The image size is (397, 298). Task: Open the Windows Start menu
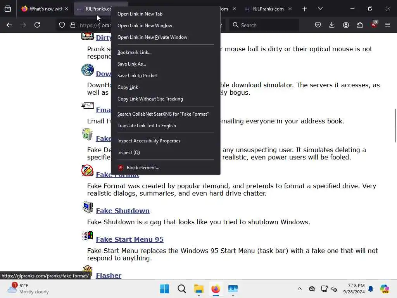pos(164,289)
